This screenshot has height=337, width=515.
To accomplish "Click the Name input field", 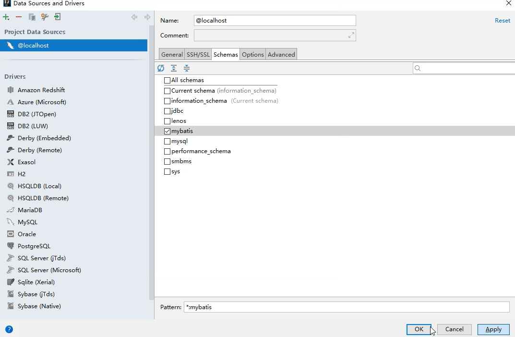I will pyautogui.click(x=275, y=20).
